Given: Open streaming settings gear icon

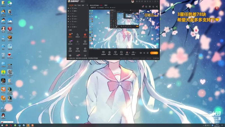Looking at the screenshot, I should coord(148,53).
